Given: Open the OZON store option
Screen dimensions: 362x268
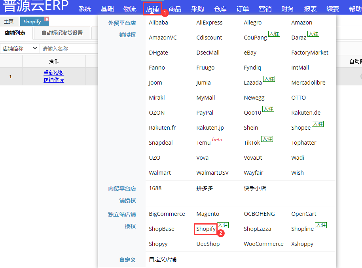Looking at the screenshot, I should click(157, 113).
